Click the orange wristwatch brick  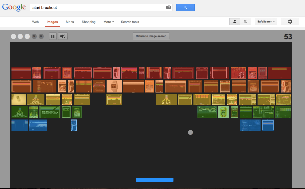[114, 86]
